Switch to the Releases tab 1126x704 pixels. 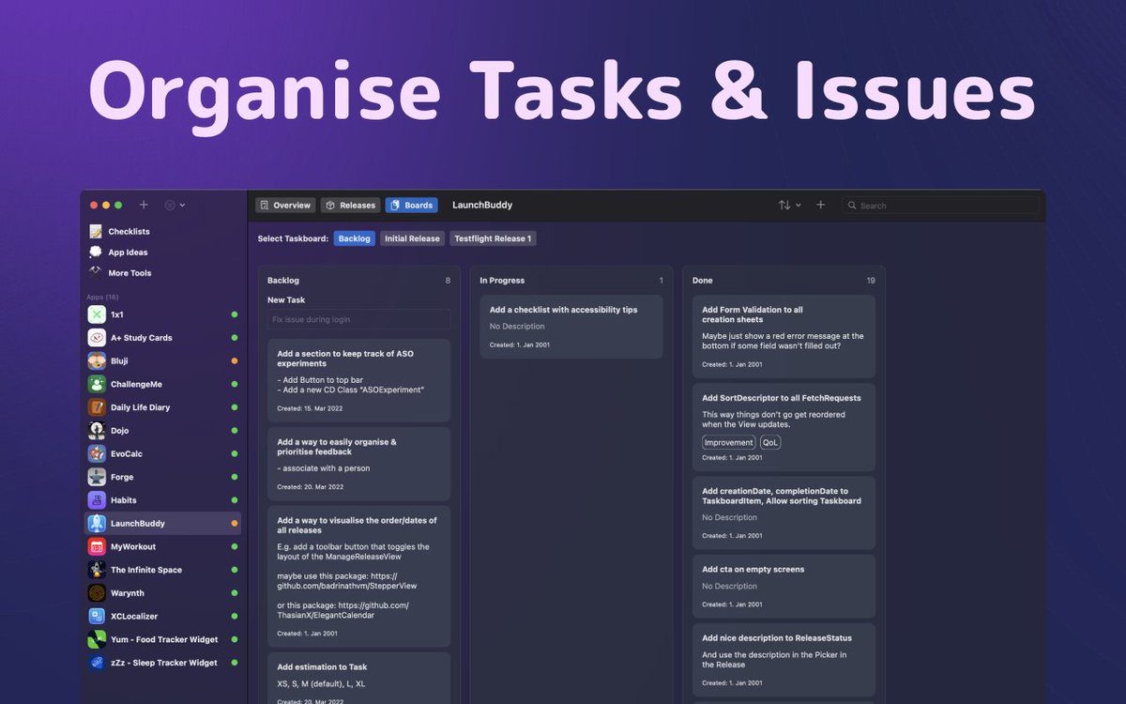350,205
